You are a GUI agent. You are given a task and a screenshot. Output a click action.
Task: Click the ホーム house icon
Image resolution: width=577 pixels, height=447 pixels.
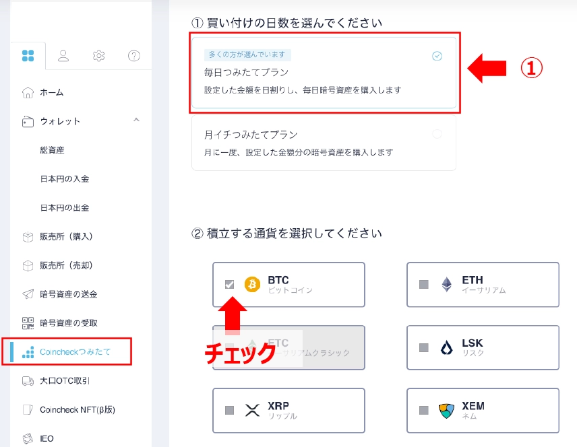28,92
